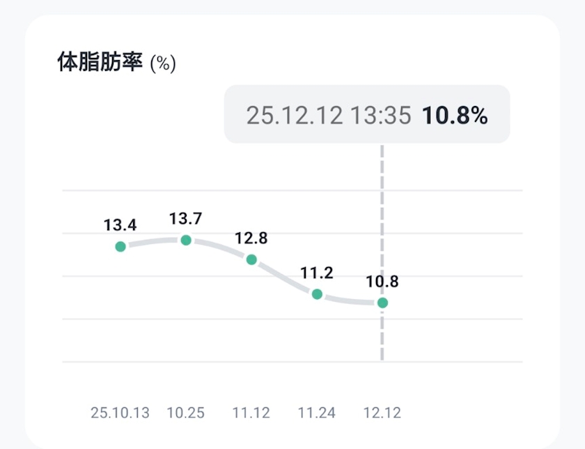Tap the 11.2 value label
This screenshot has width=585, height=449.
(317, 273)
